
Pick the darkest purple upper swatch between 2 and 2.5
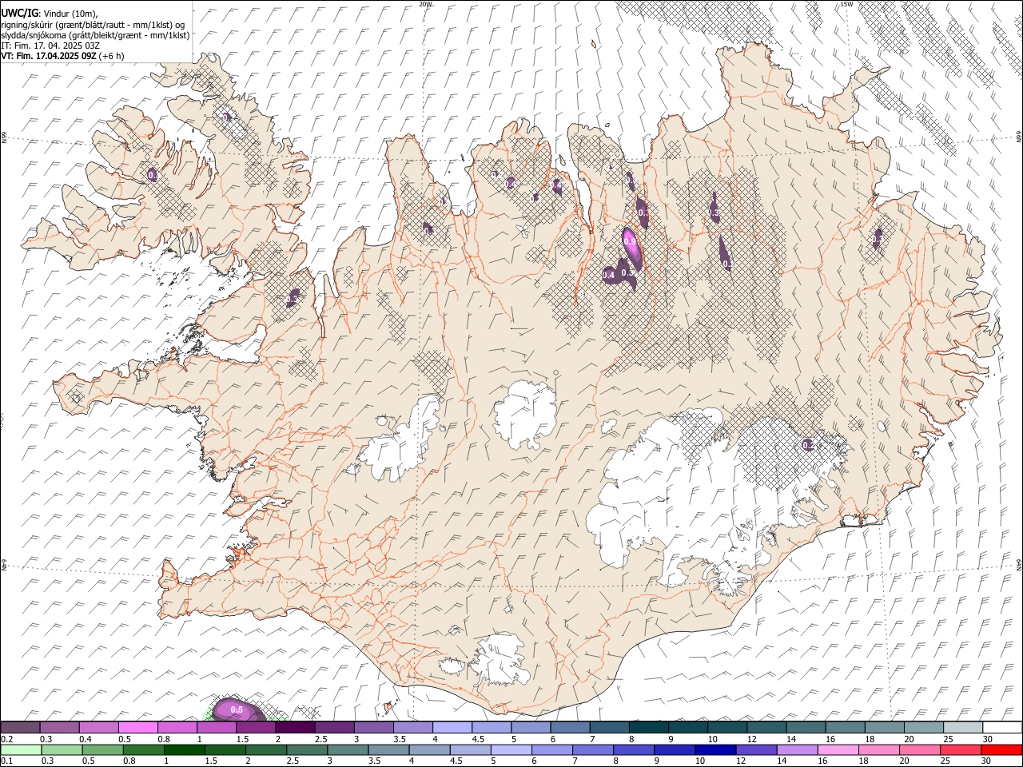point(295,727)
